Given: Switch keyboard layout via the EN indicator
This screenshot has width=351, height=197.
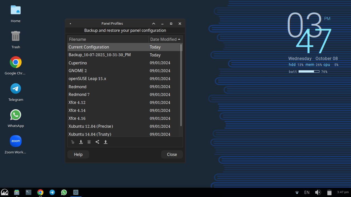Looking at the screenshot, I should [x=307, y=192].
